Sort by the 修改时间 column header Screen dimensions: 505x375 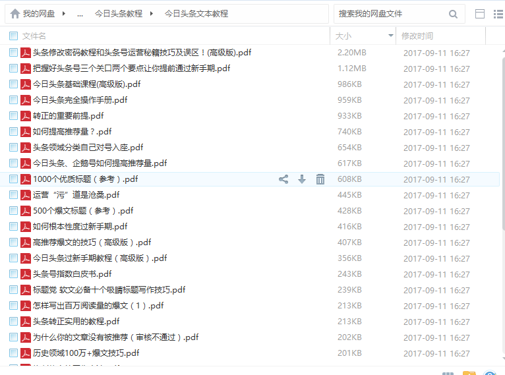point(417,36)
